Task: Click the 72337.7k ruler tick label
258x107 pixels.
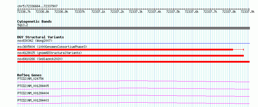Action: [x=210, y=12]
